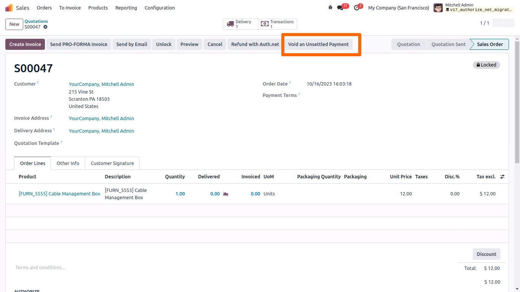Click the Preview button
This screenshot has height=292, width=520.
[190, 44]
